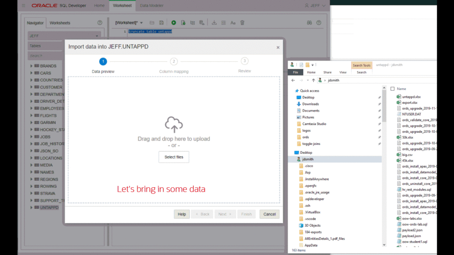Click the back arrow in File Explorer
454x255 pixels.
pyautogui.click(x=293, y=80)
